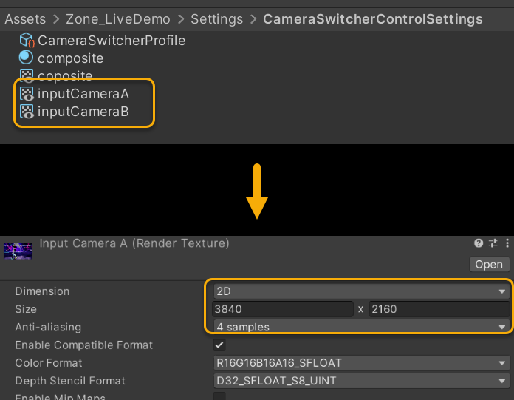Click the Open button in inspector
The height and width of the screenshot is (400, 514).
pos(489,265)
